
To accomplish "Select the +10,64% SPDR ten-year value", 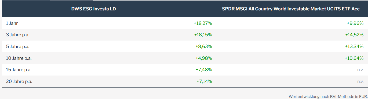I will (x=354, y=58).
